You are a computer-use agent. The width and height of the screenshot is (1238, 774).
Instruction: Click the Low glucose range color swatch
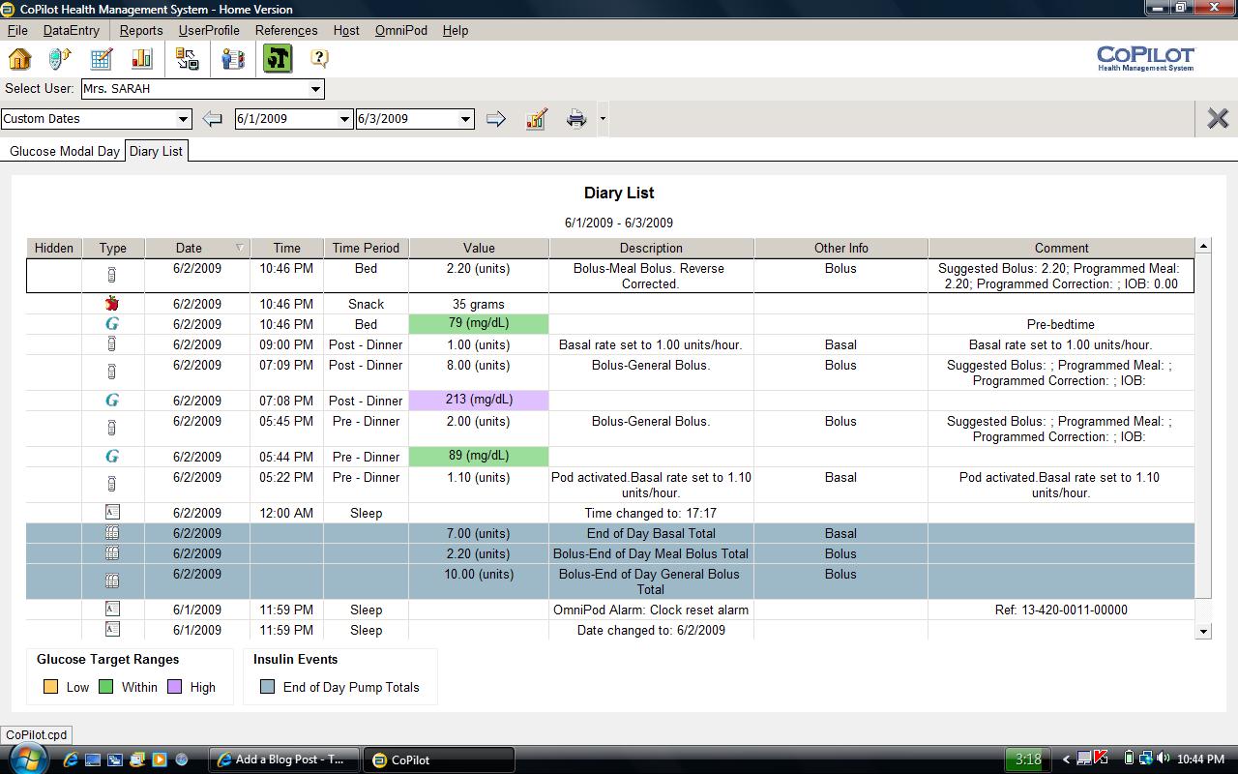[x=51, y=687]
